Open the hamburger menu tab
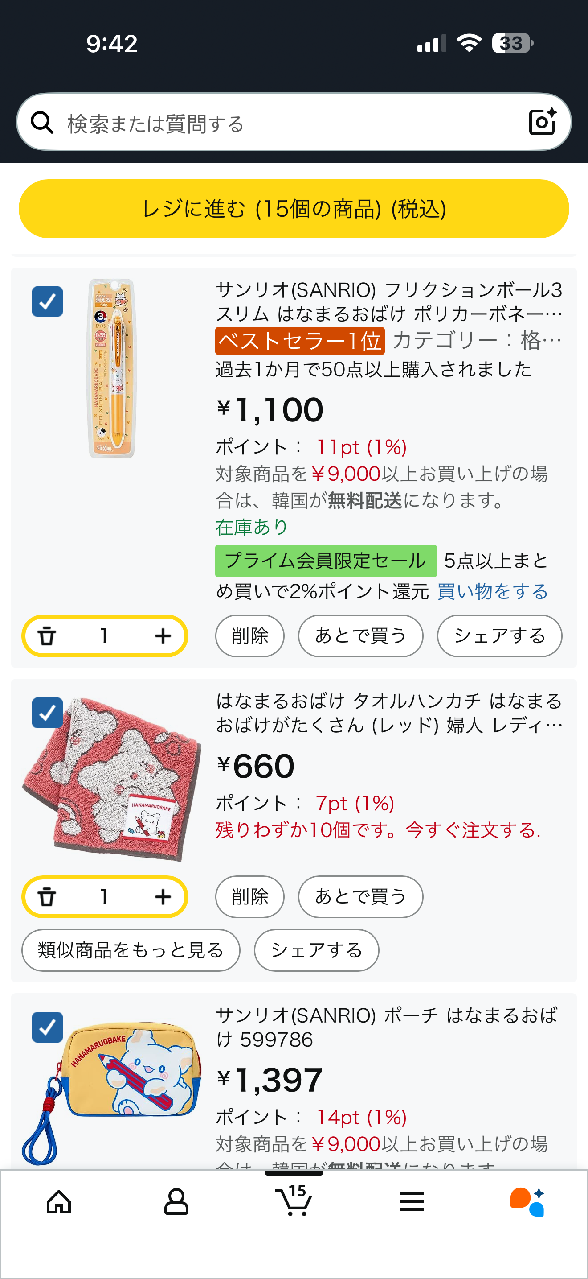Screen dimensions: 588x1279 coord(411,1201)
